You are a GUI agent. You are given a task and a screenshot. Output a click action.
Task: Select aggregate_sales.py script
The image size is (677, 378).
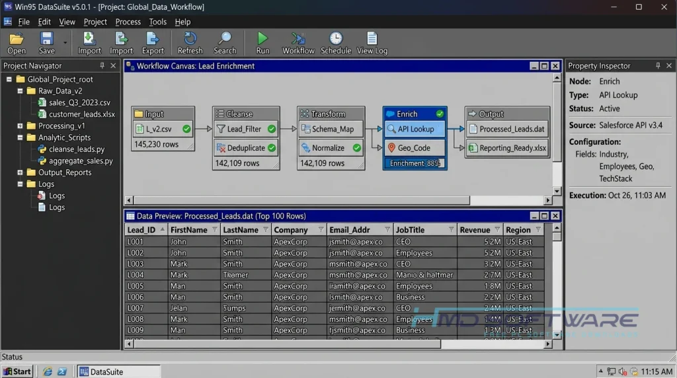point(75,161)
